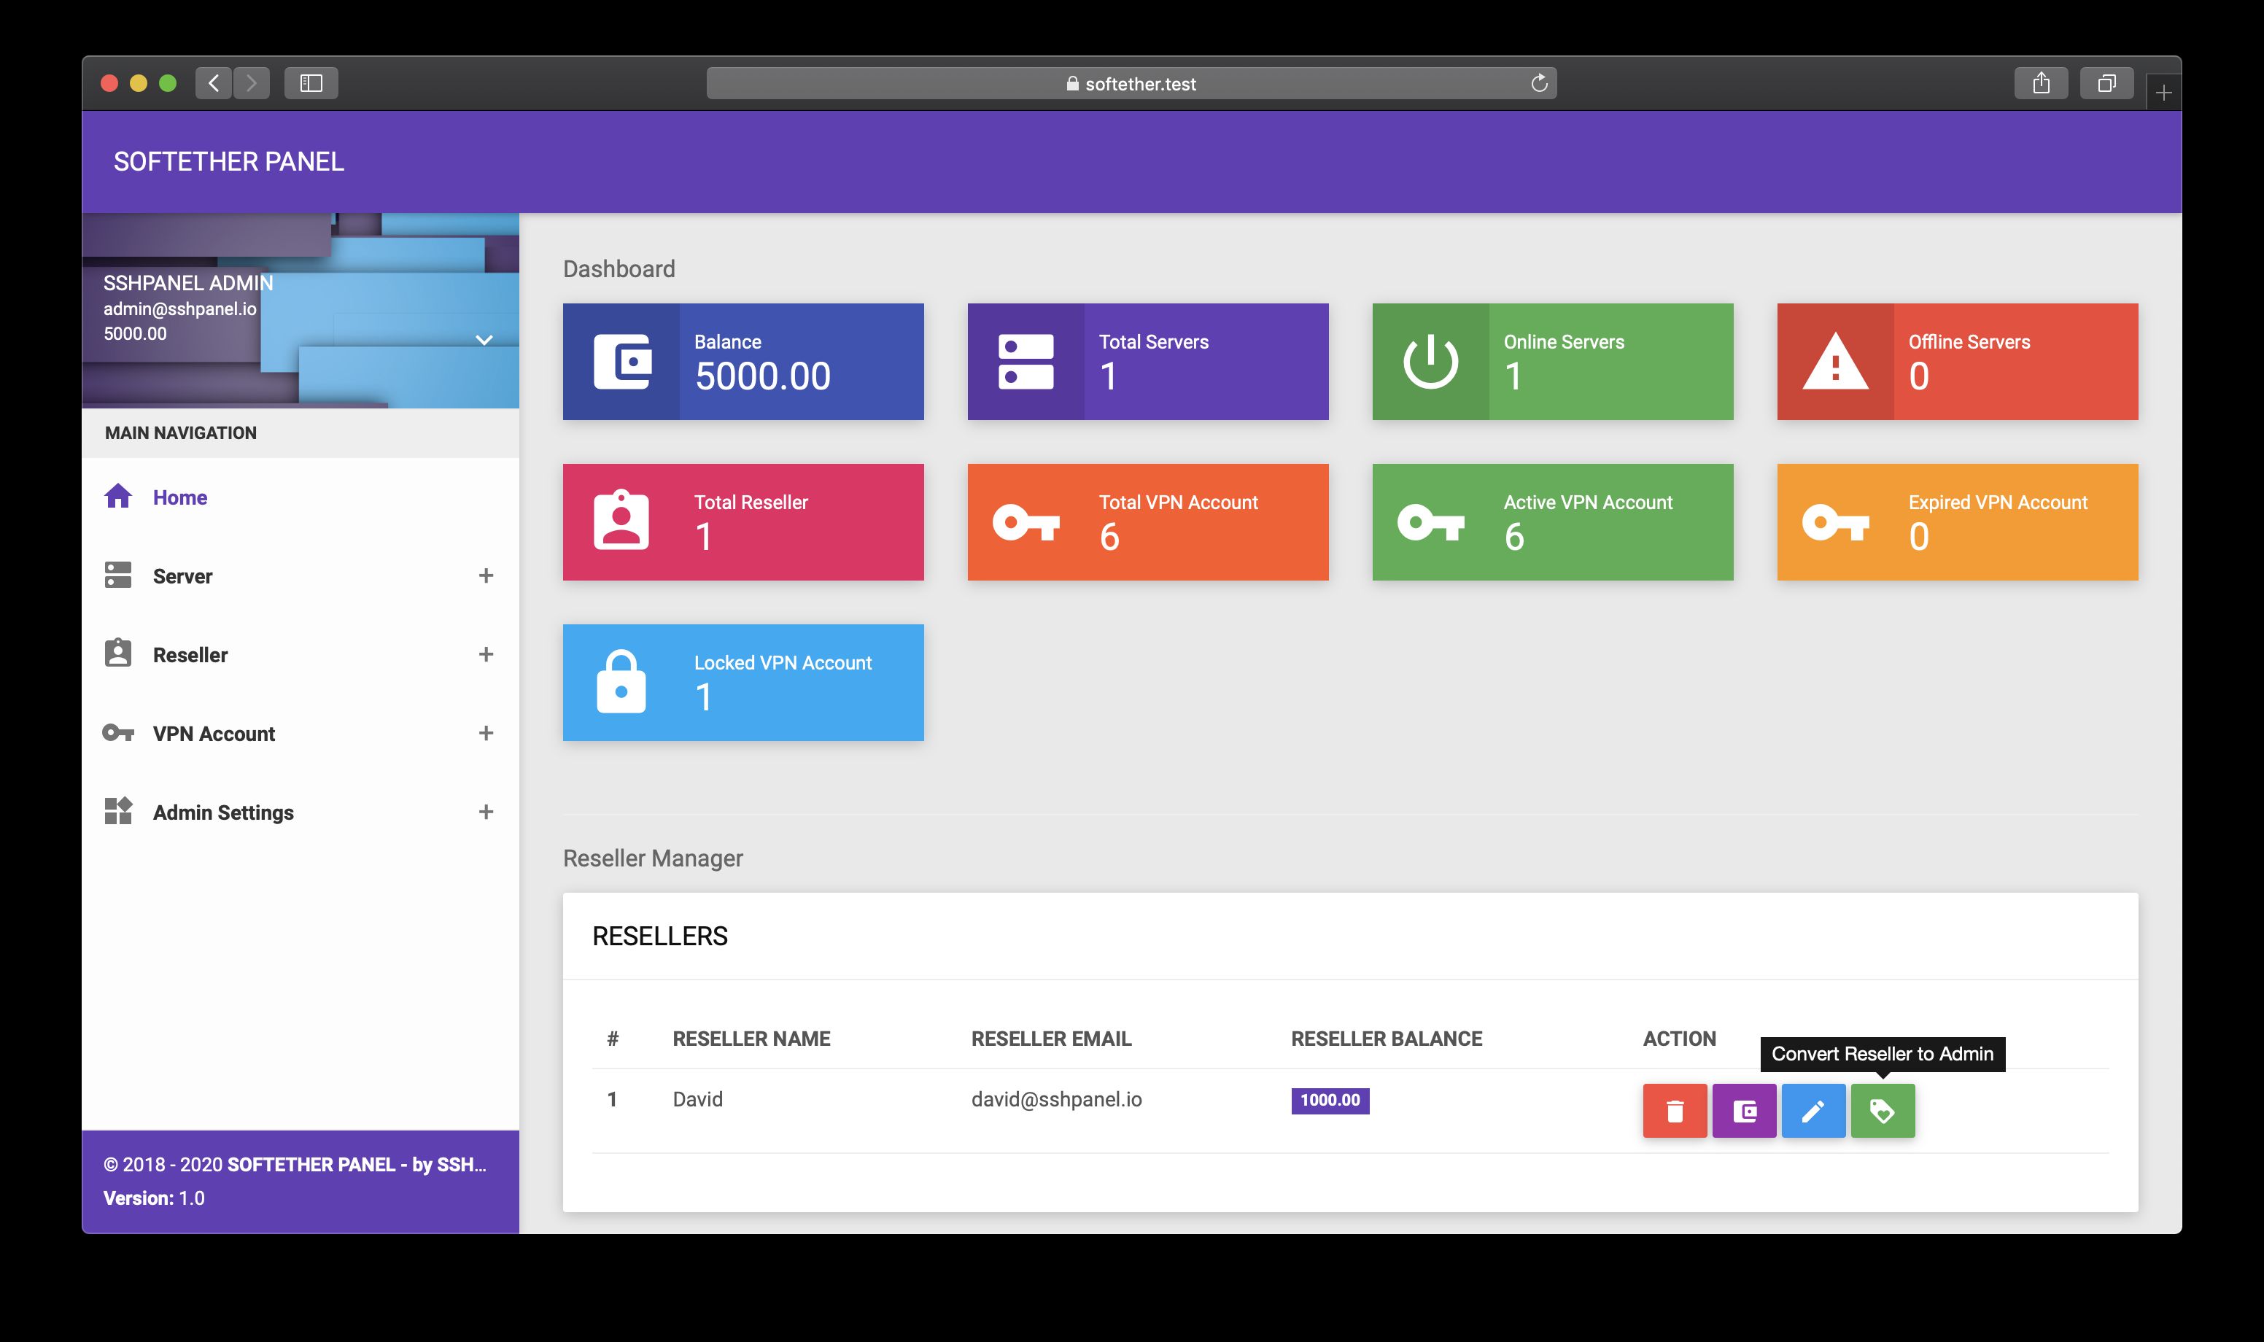Click the SOFTETHER PANEL header title

click(x=229, y=162)
